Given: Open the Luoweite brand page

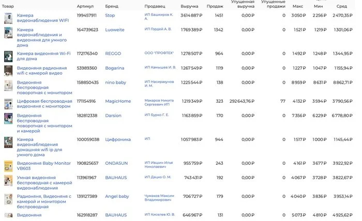Looking at the screenshot, I should (x=114, y=30).
